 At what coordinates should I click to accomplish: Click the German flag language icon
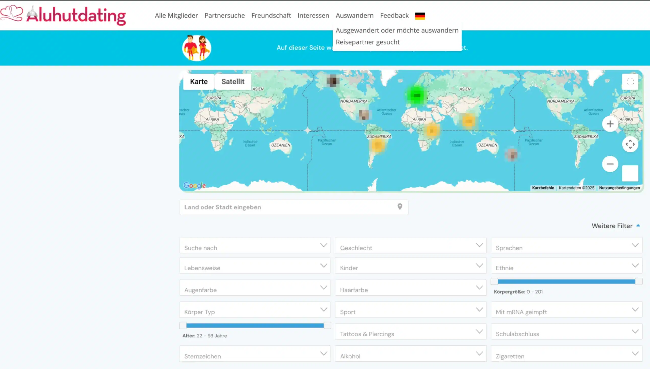pos(420,16)
